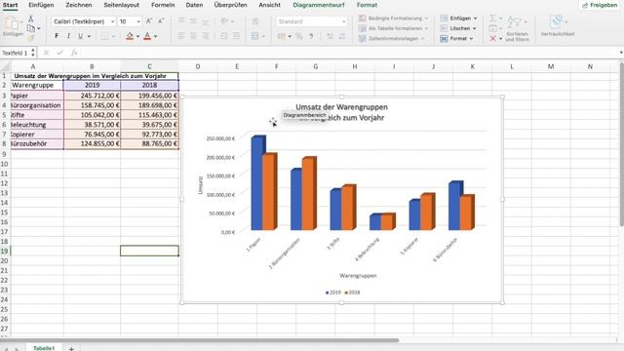Click the bottom align icon
Screen dimensions: 624x351
(x=206, y=21)
